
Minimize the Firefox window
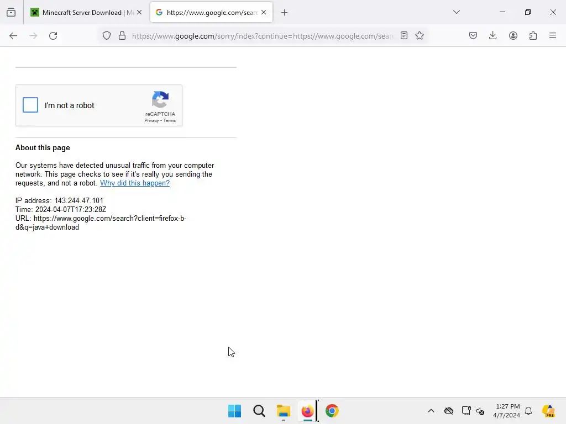502,12
